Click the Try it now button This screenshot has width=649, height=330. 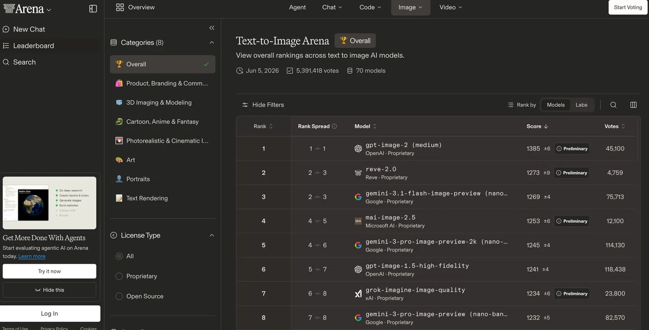click(x=49, y=271)
